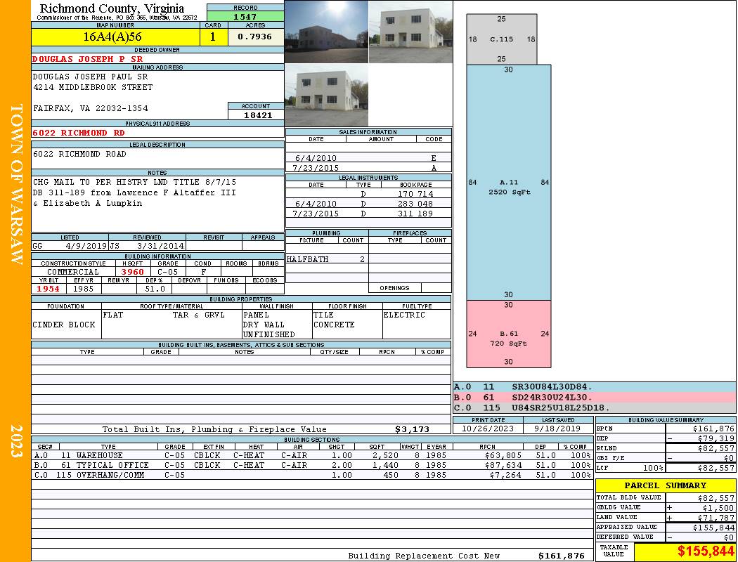This screenshot has width=738, height=562.
Task: Click OBLDG VALUE $1,500
Action: 718,508
